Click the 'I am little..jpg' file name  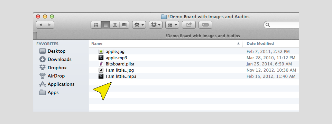point(120,70)
